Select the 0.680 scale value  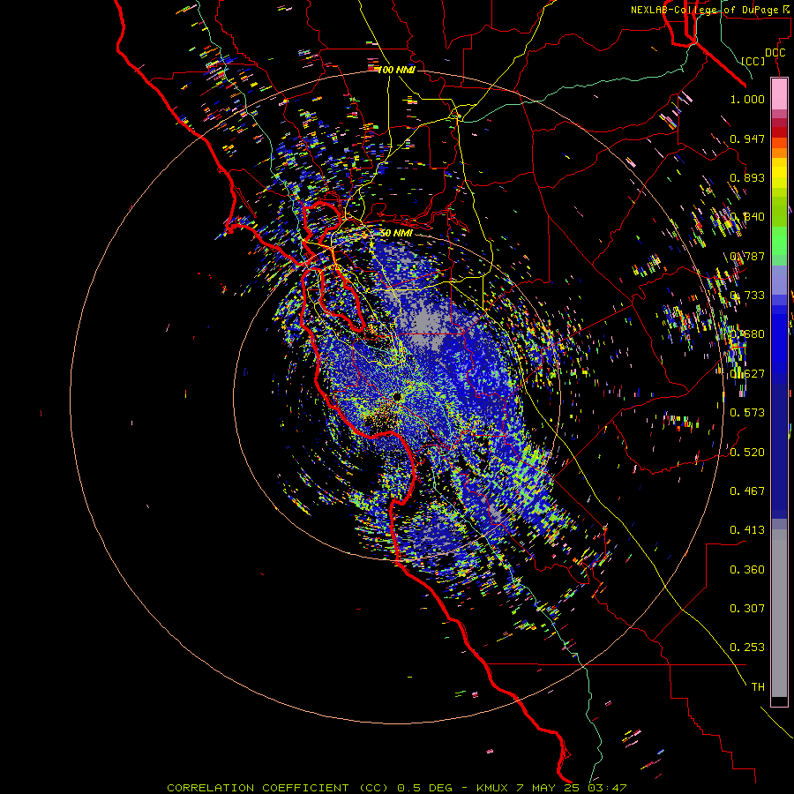747,334
